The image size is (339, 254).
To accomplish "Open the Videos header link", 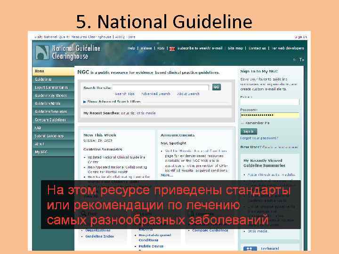I will tap(146, 48).
